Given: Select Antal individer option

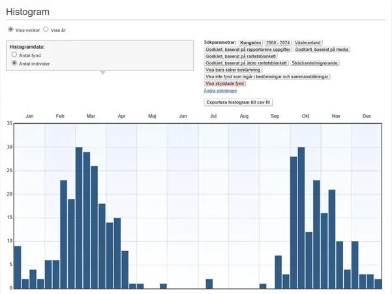Looking at the screenshot, I should pyautogui.click(x=14, y=63).
